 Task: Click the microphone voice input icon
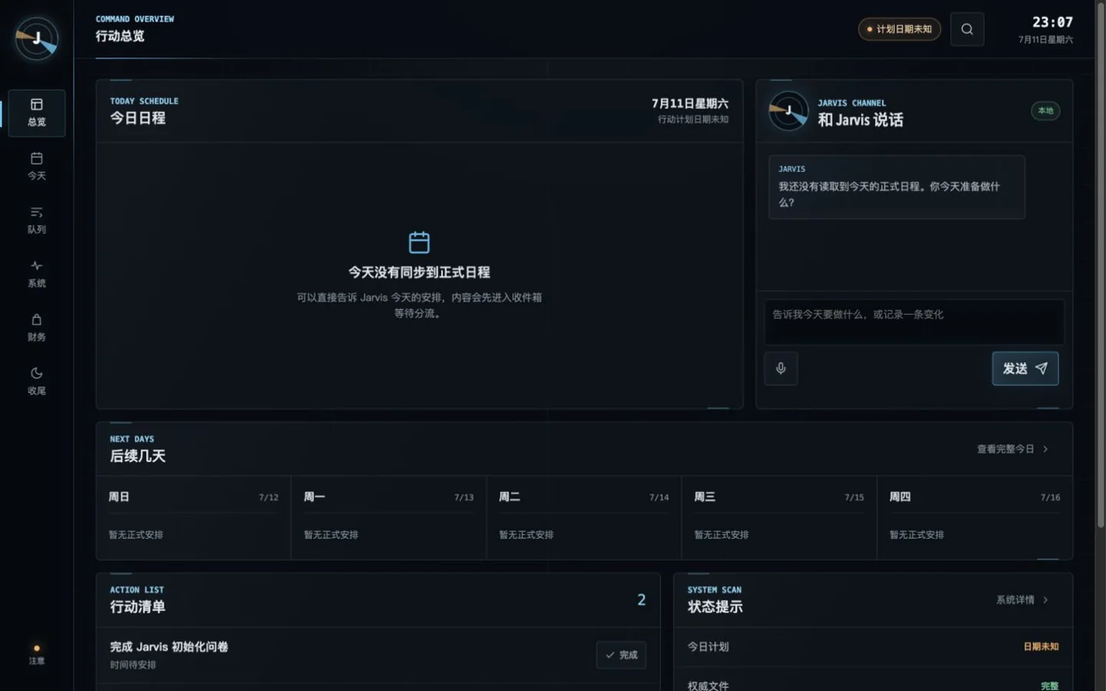point(780,369)
